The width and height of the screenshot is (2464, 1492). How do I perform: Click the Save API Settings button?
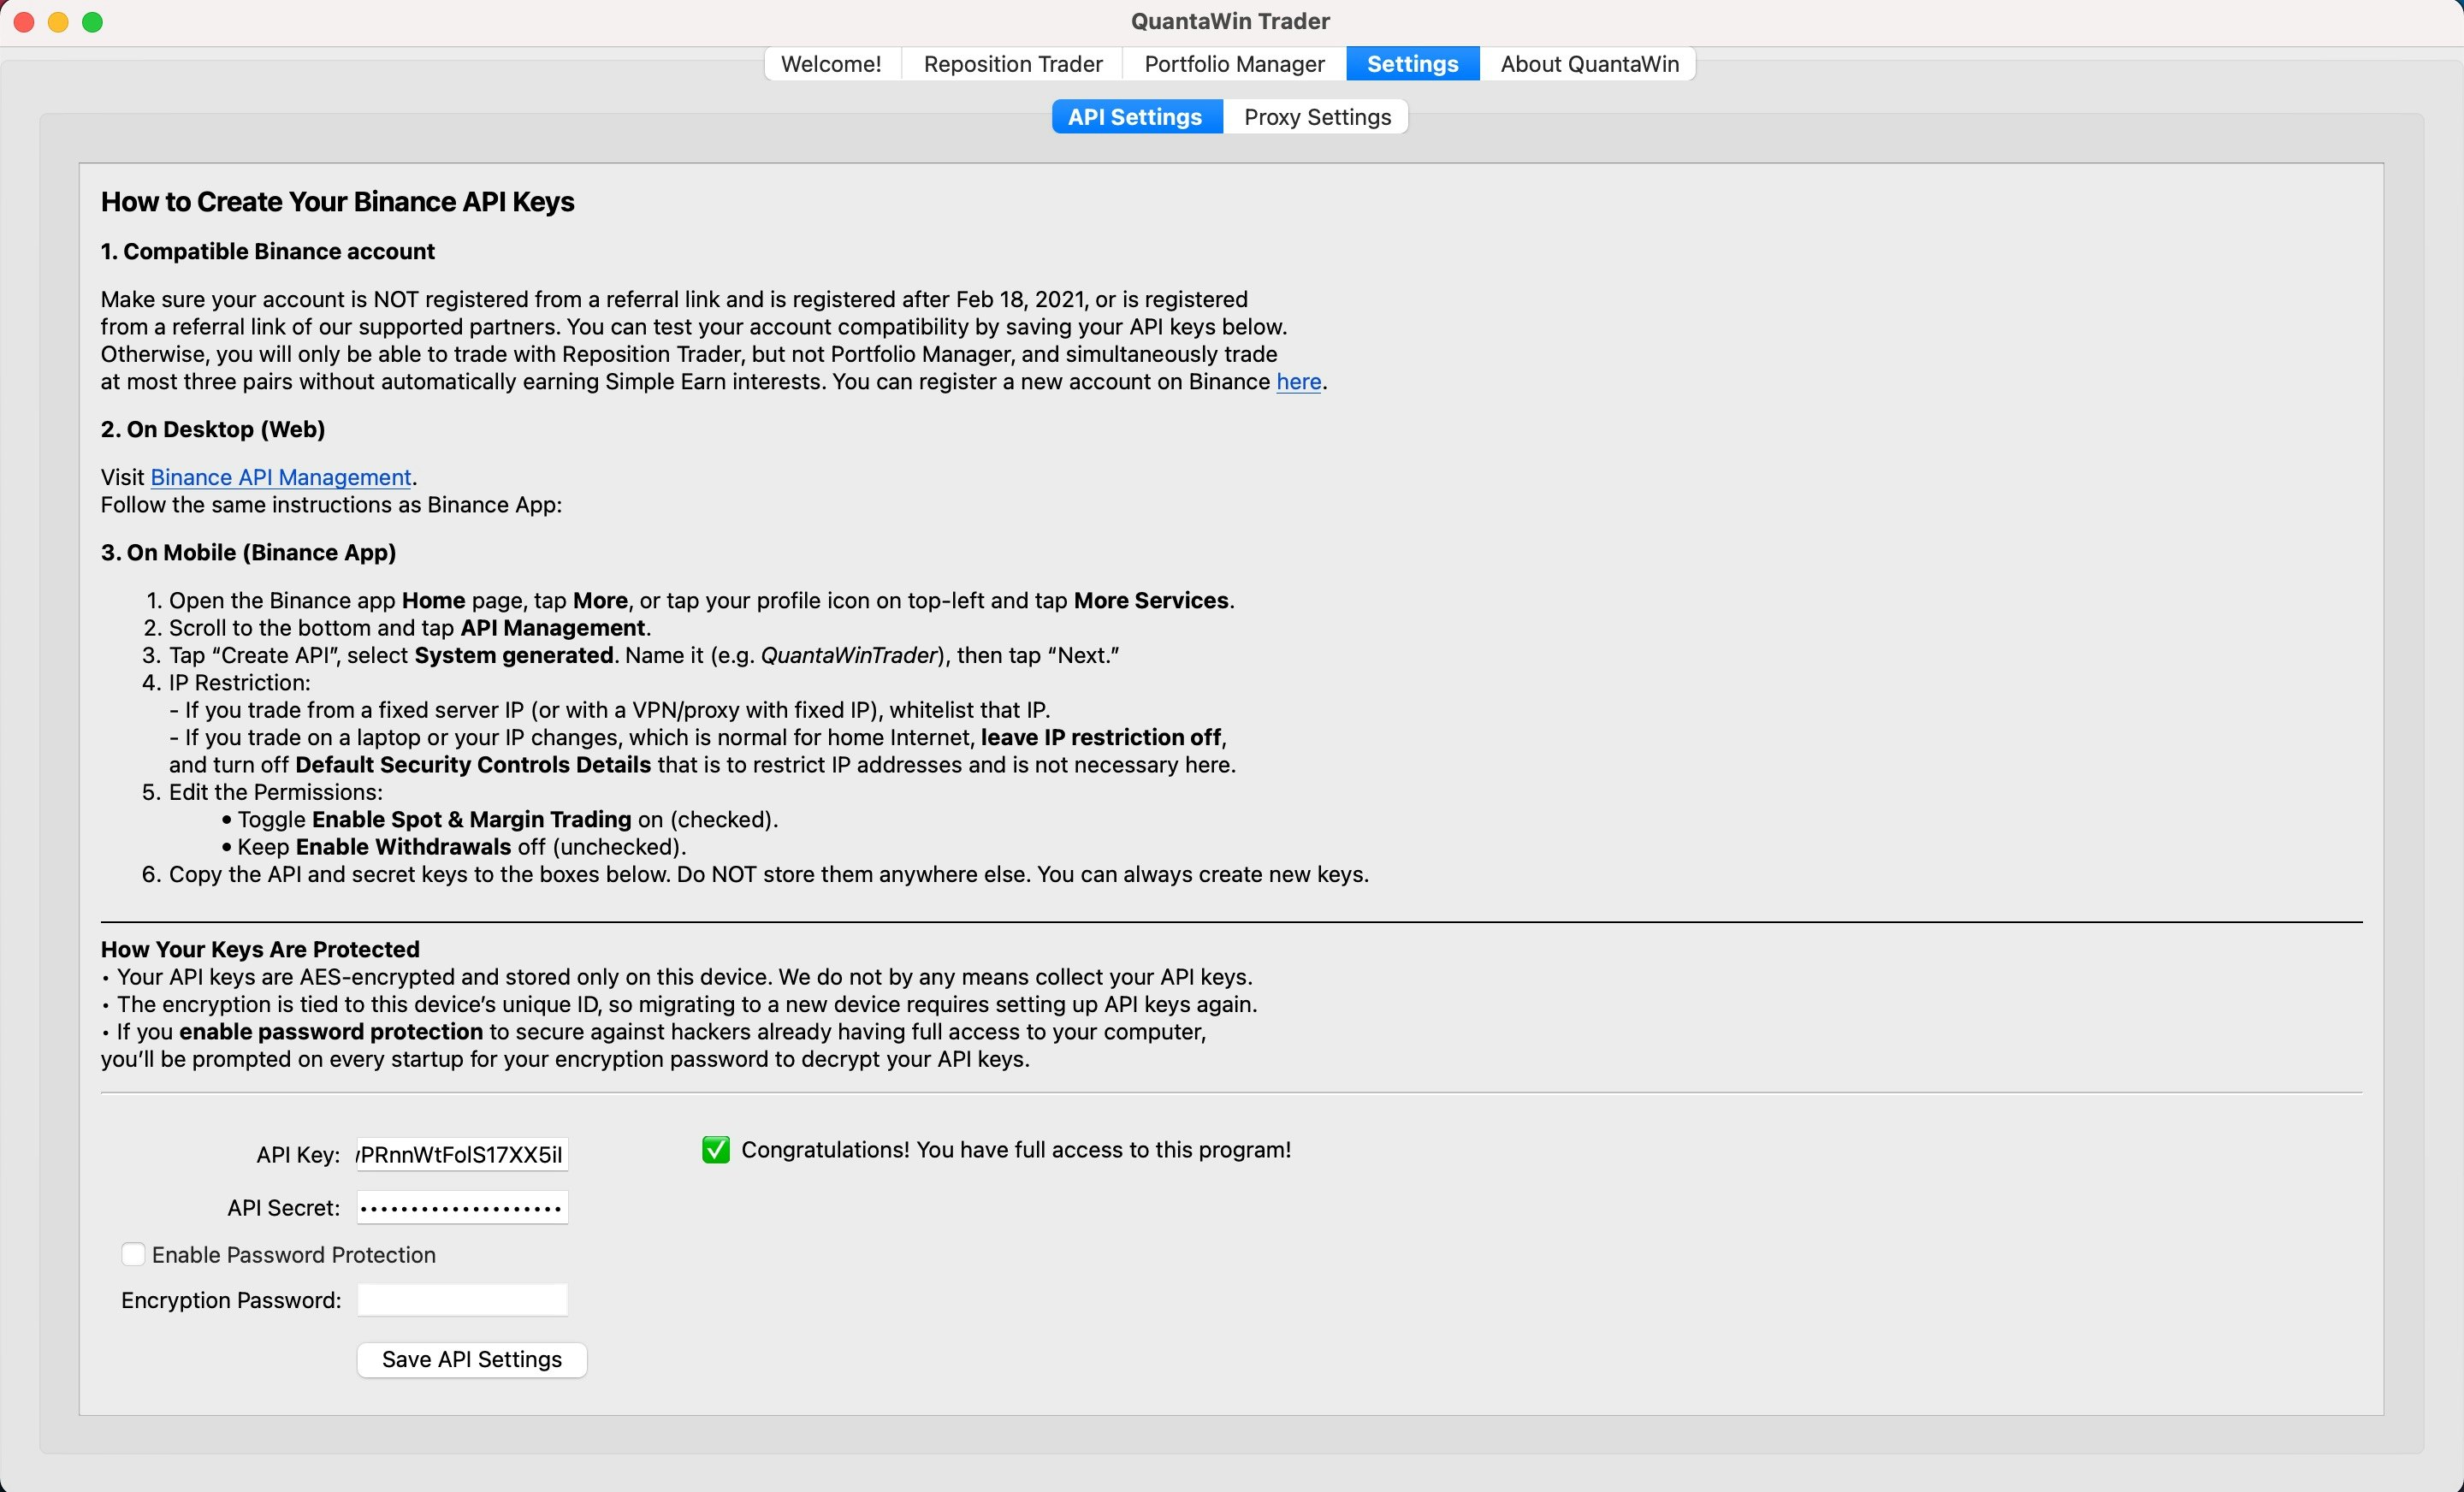(471, 1360)
